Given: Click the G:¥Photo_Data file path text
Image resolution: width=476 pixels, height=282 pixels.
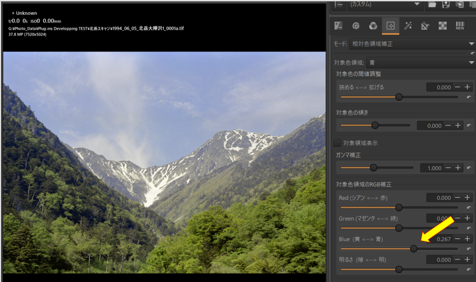Looking at the screenshot, I should coord(96,28).
